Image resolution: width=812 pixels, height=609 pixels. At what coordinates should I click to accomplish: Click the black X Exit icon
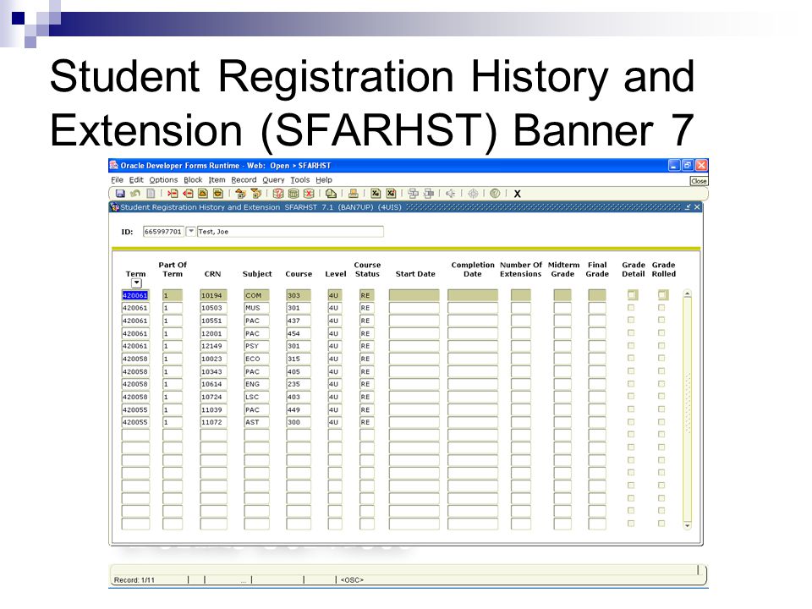[x=517, y=194]
